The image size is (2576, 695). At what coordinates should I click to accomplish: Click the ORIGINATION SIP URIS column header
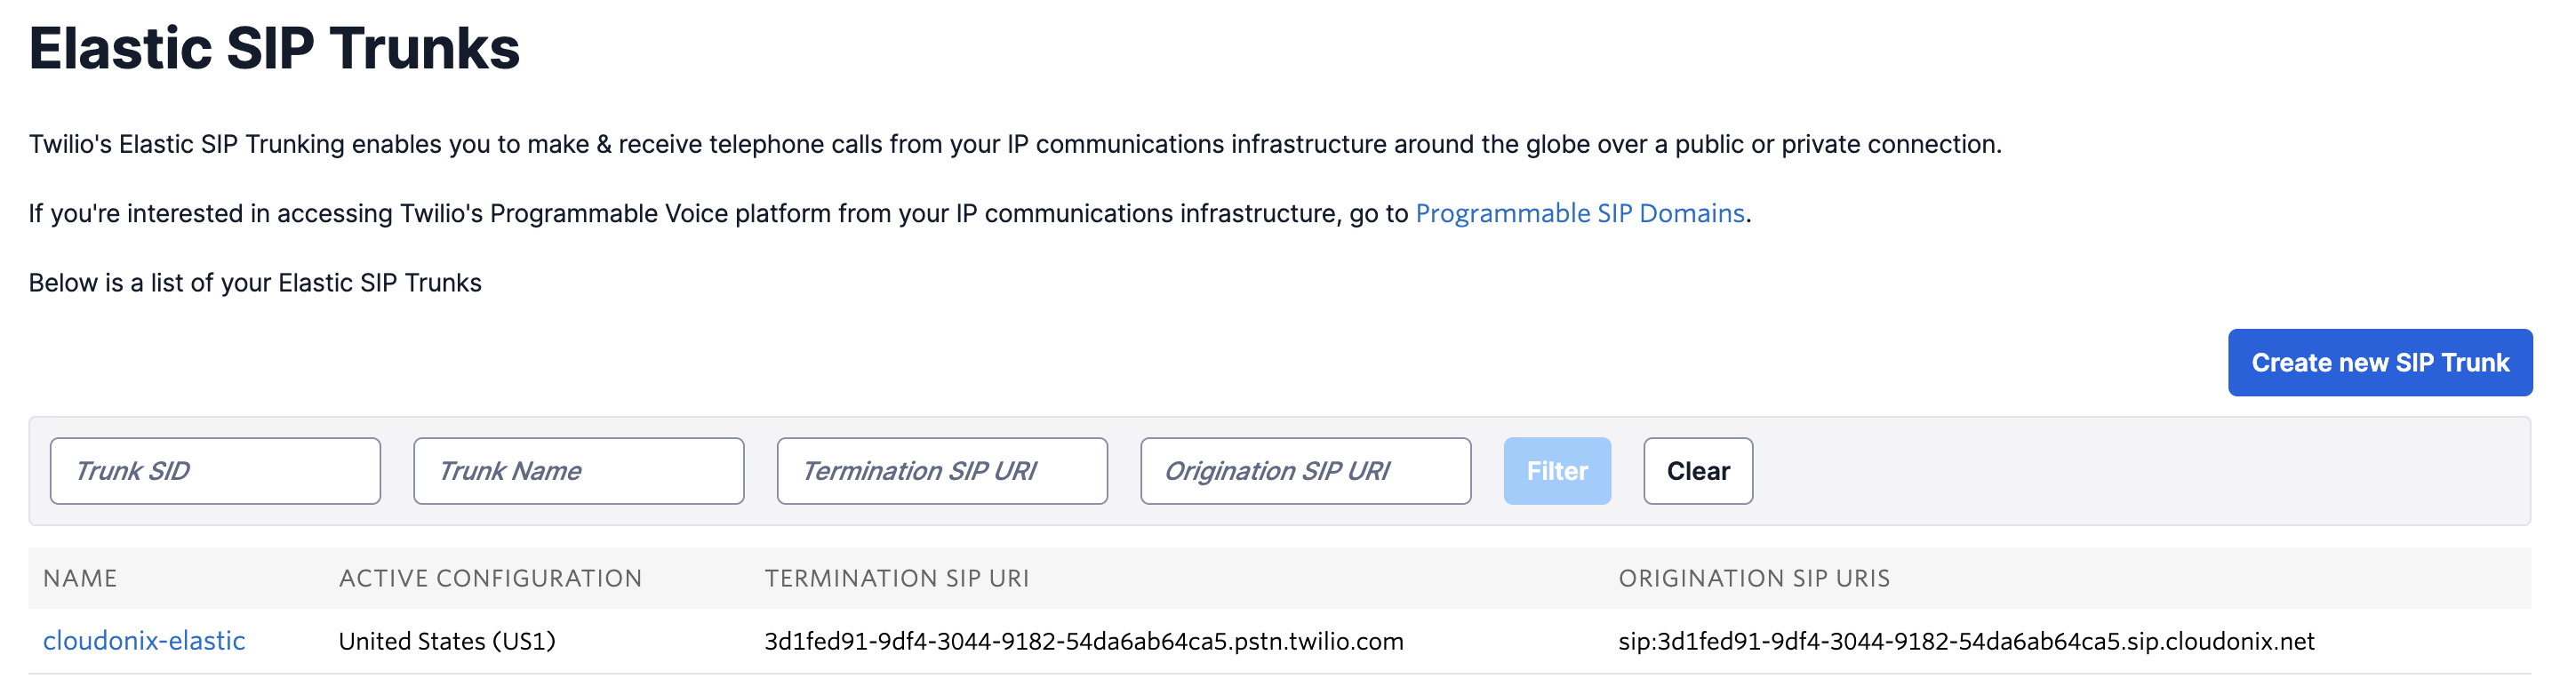[1754, 579]
